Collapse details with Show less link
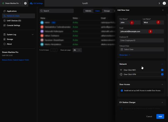This screenshot has width=168, height=122. (x=125, y=55)
